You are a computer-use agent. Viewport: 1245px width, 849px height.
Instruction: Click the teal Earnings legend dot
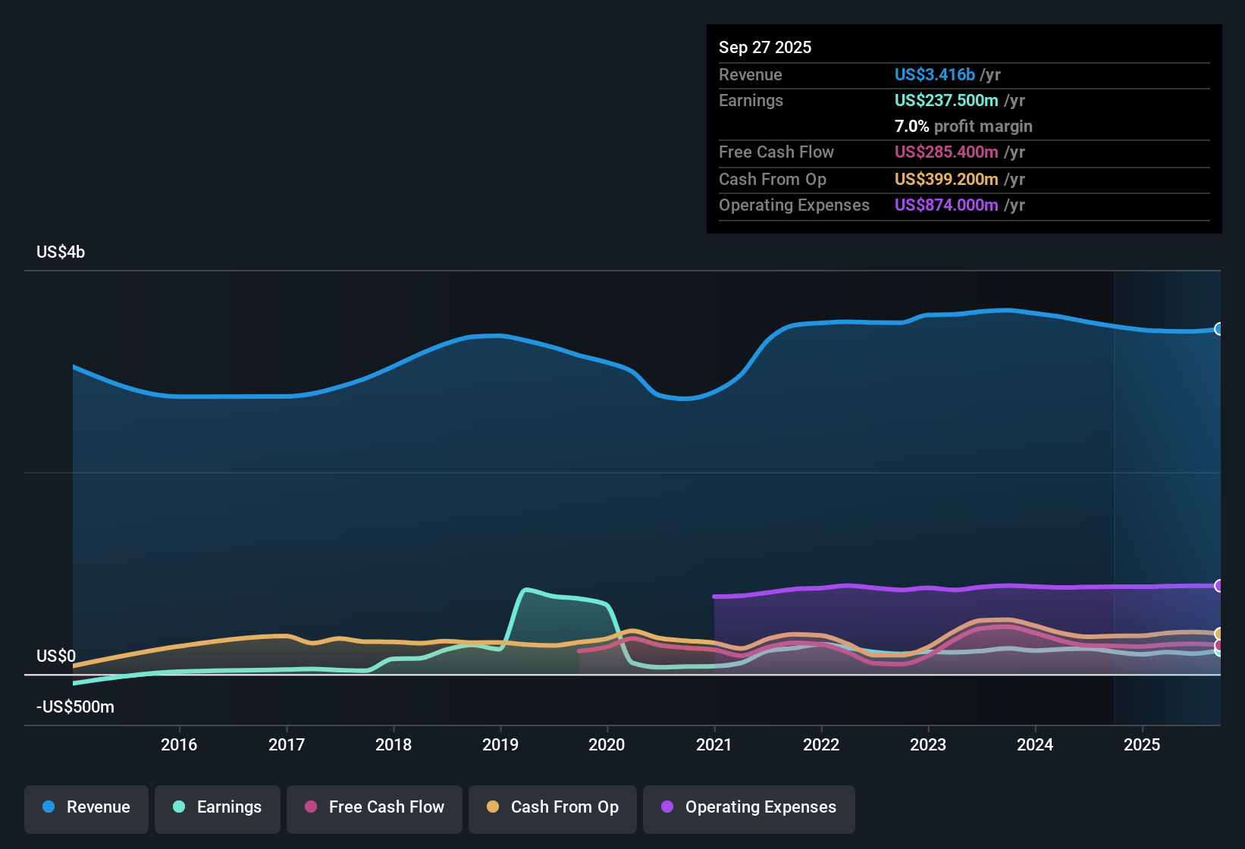(x=178, y=807)
